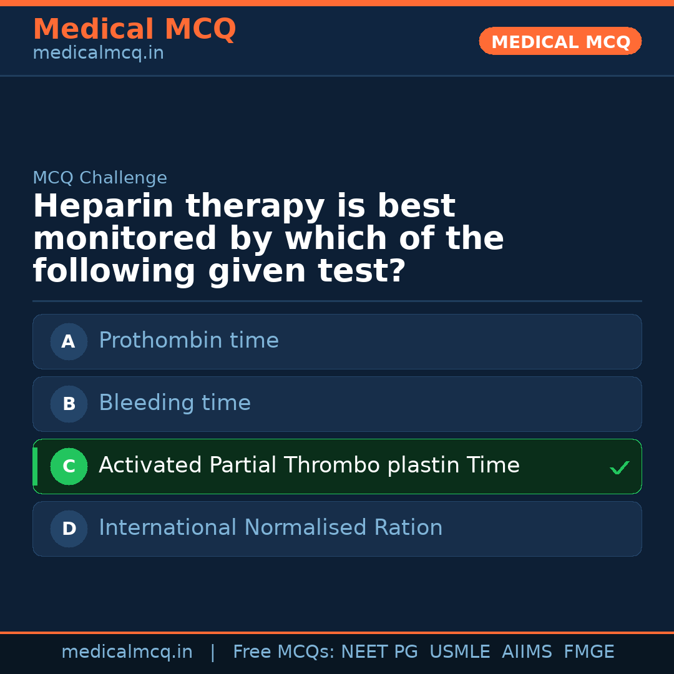
Task: Click AIIMS in the footer
Action: coord(527,652)
